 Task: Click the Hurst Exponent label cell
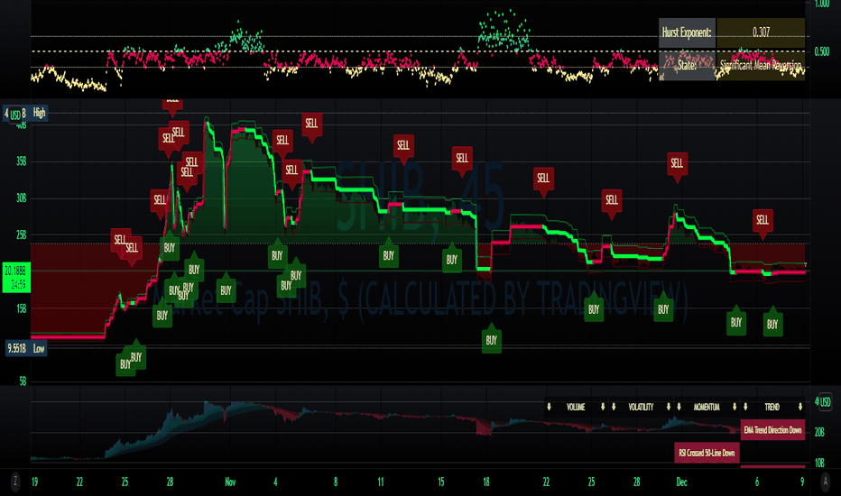click(x=687, y=32)
